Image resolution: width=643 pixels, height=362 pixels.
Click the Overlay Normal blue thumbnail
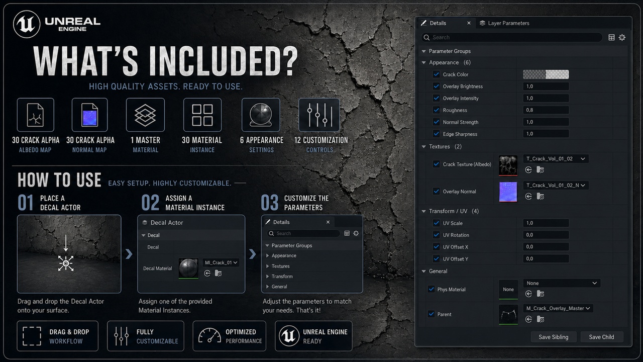tap(508, 192)
